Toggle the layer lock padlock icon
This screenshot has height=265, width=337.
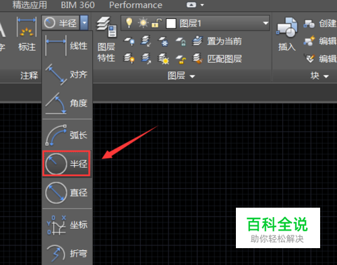pos(156,23)
